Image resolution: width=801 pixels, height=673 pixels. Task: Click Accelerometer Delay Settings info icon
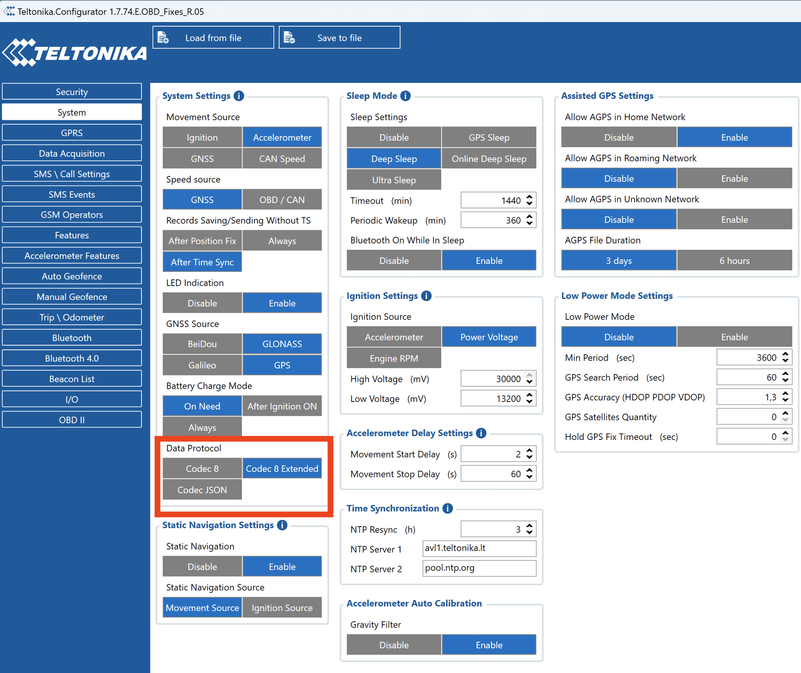[x=481, y=433]
